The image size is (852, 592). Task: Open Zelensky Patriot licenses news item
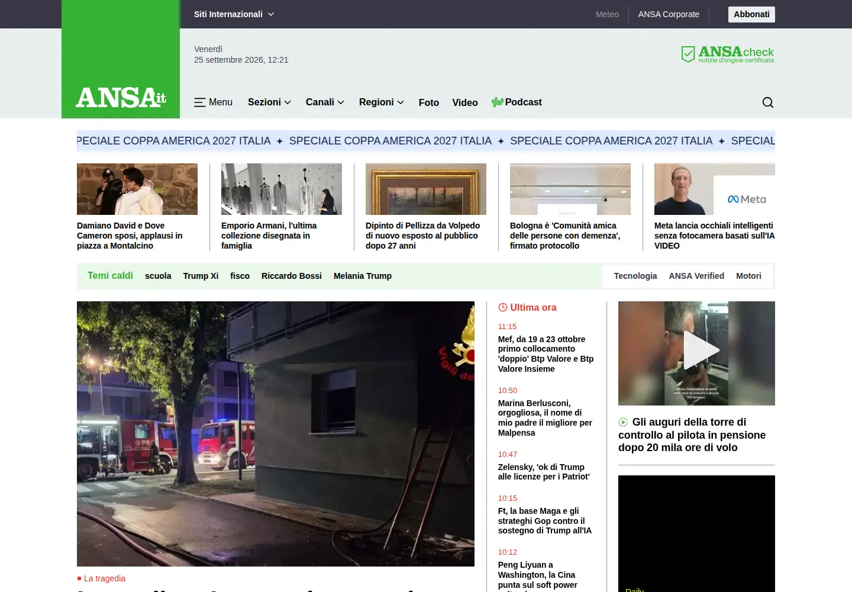click(x=544, y=472)
